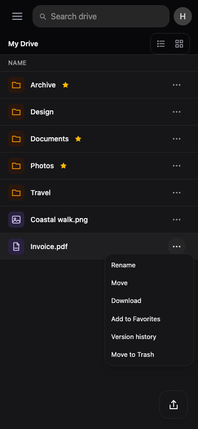Focus the Search drive field

101,16
